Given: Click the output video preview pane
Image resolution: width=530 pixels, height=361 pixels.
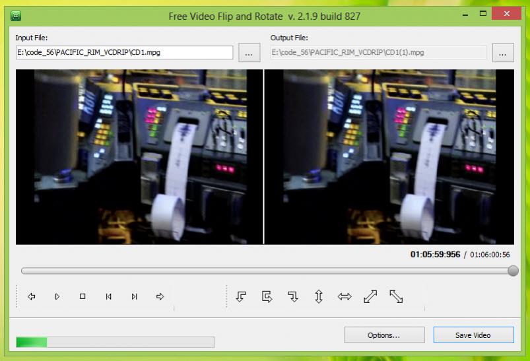Looking at the screenshot, I should tap(389, 157).
